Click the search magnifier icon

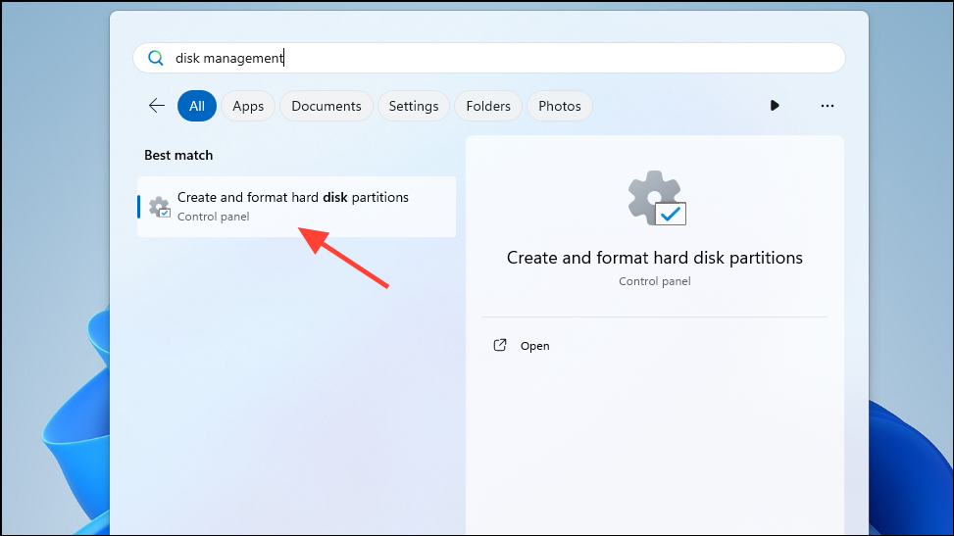click(156, 58)
